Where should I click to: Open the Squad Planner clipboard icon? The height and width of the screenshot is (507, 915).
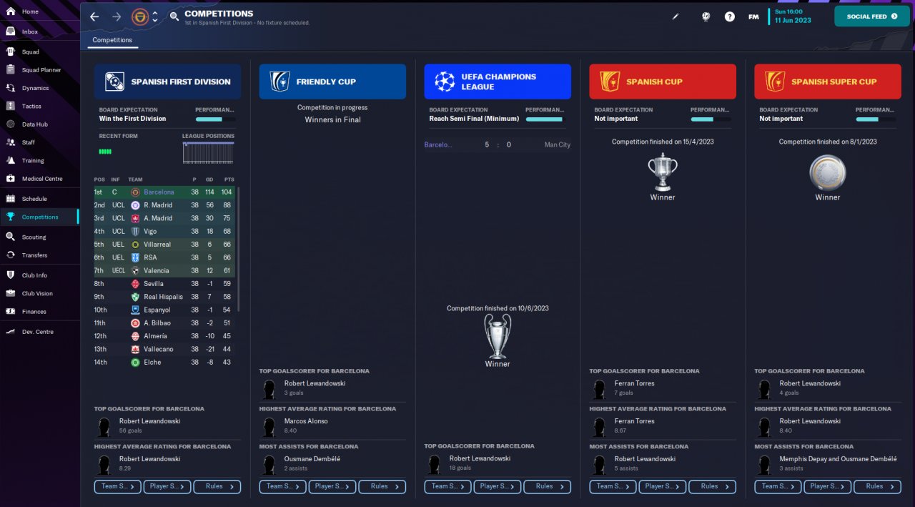point(10,70)
